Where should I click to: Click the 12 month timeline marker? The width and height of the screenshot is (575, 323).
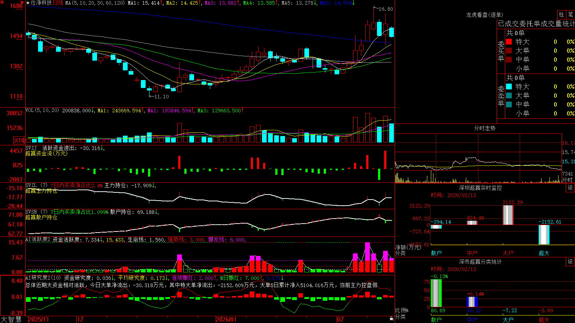[80, 319]
